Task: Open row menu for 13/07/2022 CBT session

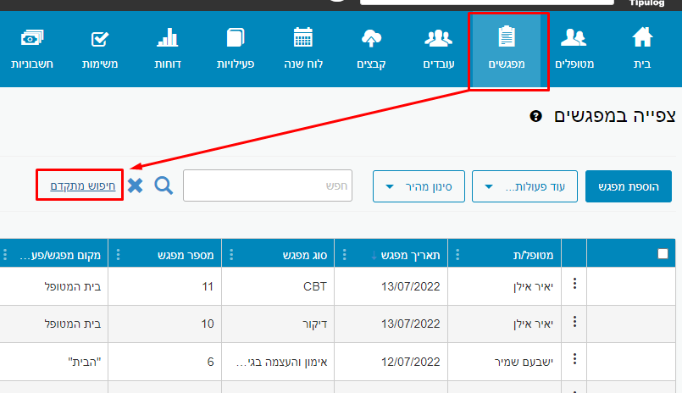Action: pyautogui.click(x=574, y=284)
